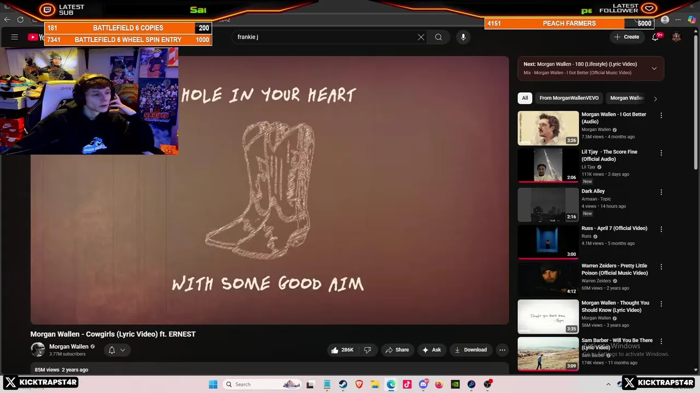Open NVIDIA app from the taskbar
This screenshot has height=393, width=700.
point(455,384)
